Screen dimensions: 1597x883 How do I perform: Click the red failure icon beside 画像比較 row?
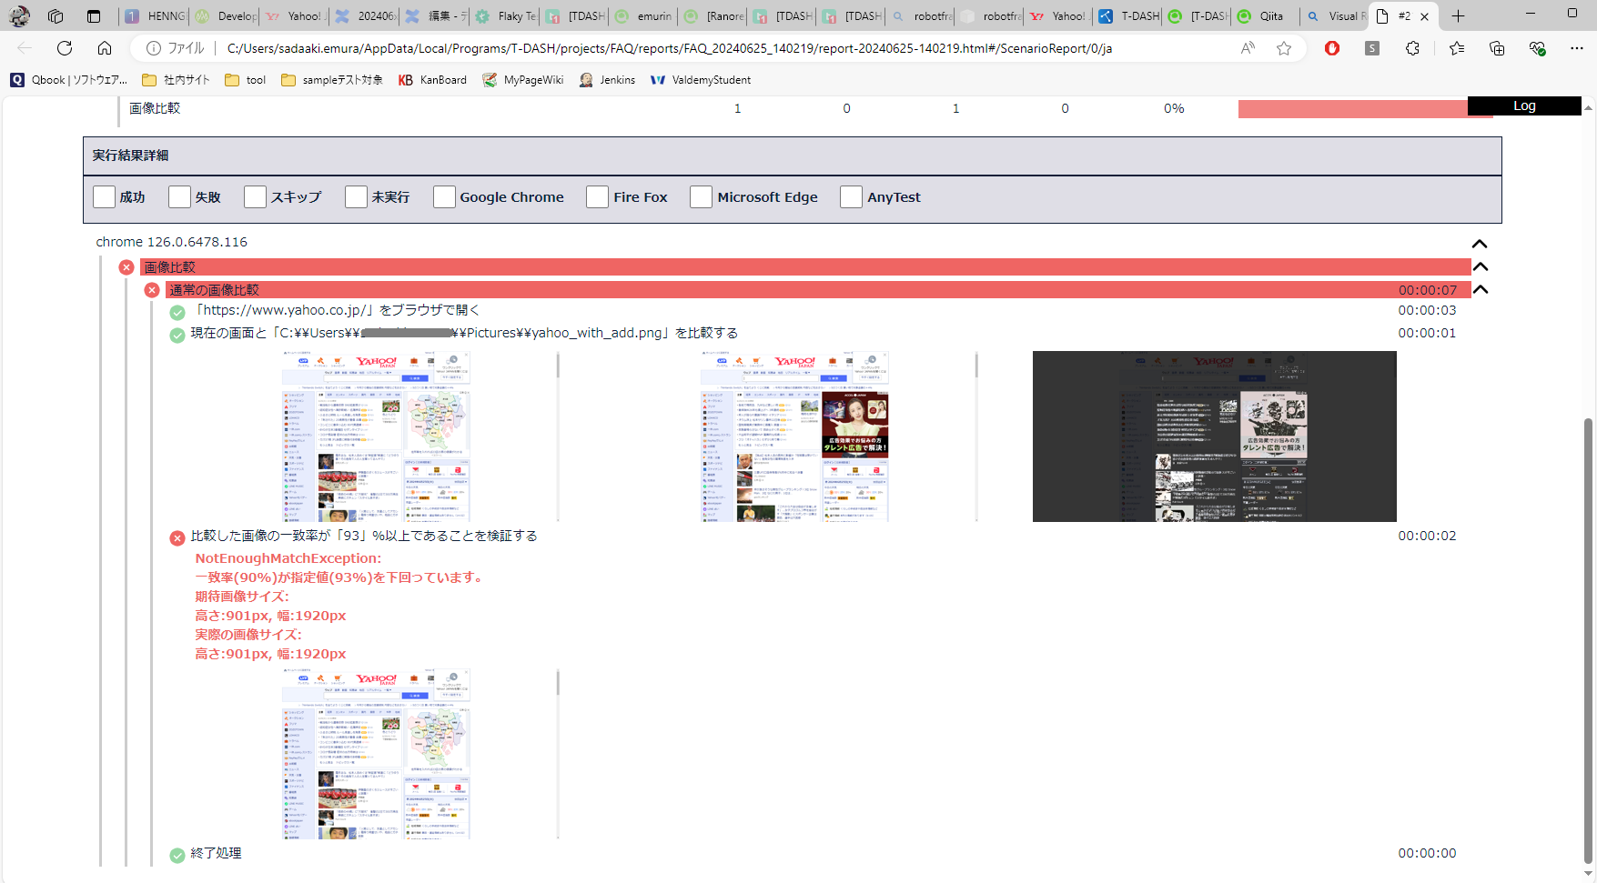coord(126,267)
